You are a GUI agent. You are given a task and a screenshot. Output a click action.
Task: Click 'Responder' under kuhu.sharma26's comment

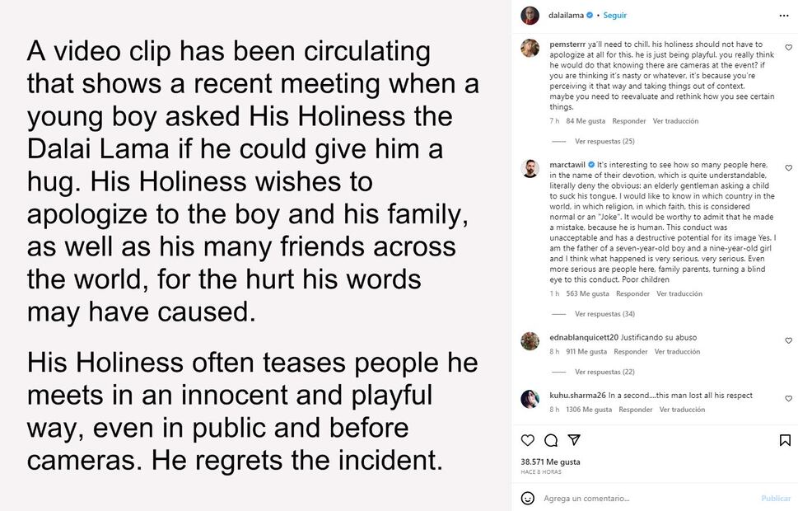pos(635,410)
